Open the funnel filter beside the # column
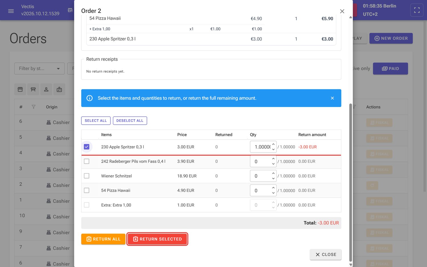Screen dimensions: 427x267 click(34, 107)
